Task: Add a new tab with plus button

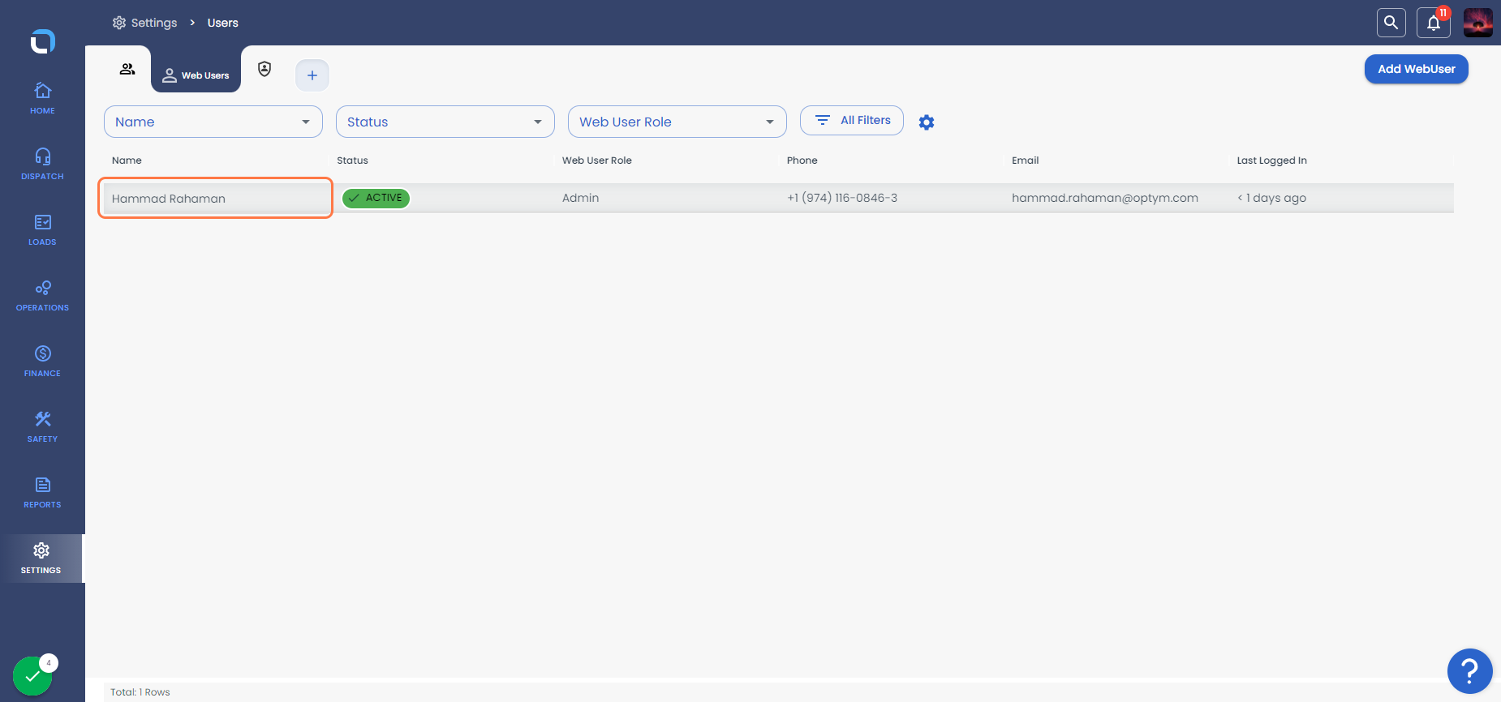Action: click(312, 75)
